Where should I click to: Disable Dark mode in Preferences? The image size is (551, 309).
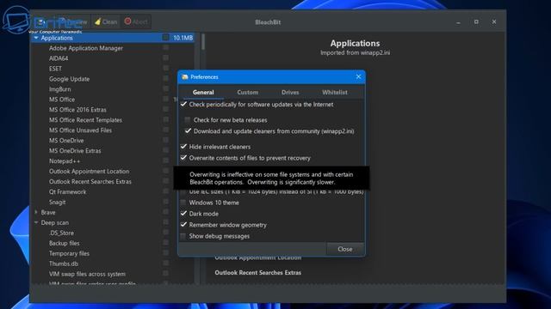(x=183, y=214)
